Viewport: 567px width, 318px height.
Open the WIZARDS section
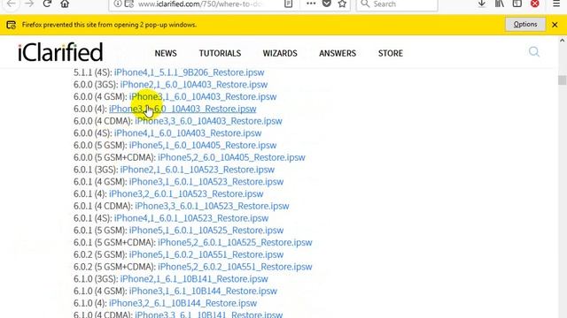(280, 53)
